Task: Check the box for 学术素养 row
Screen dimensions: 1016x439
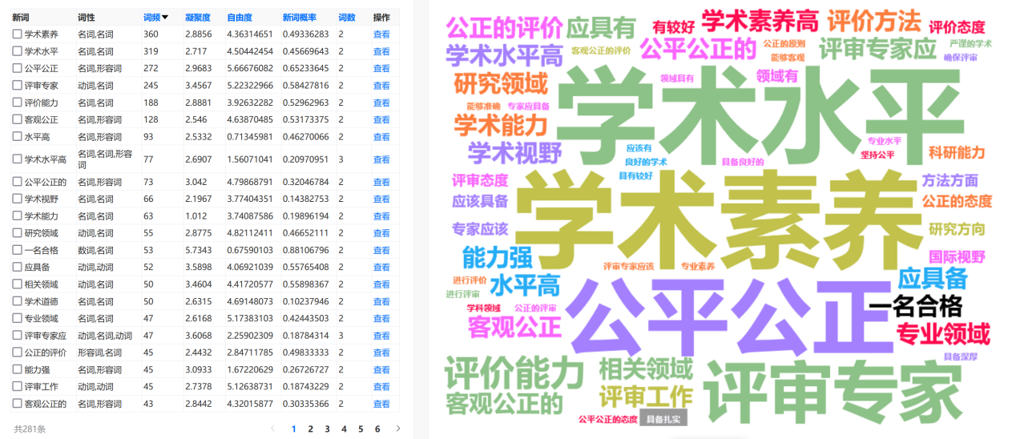Action: [18, 34]
